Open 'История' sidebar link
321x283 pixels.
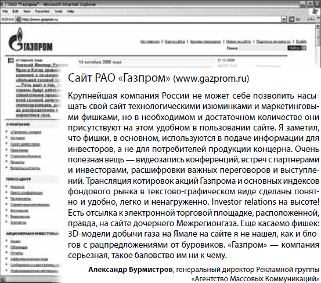[17, 138]
